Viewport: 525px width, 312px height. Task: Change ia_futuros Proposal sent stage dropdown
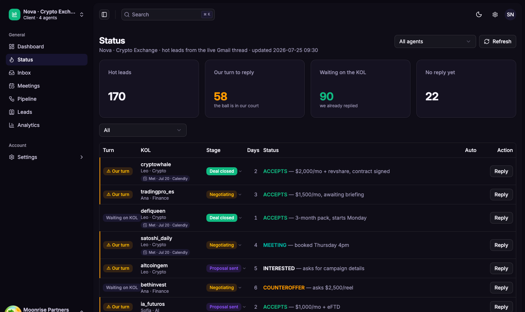(226, 307)
